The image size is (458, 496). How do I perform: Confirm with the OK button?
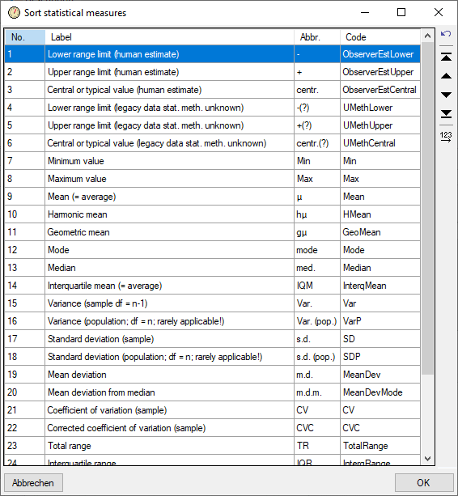click(x=423, y=483)
